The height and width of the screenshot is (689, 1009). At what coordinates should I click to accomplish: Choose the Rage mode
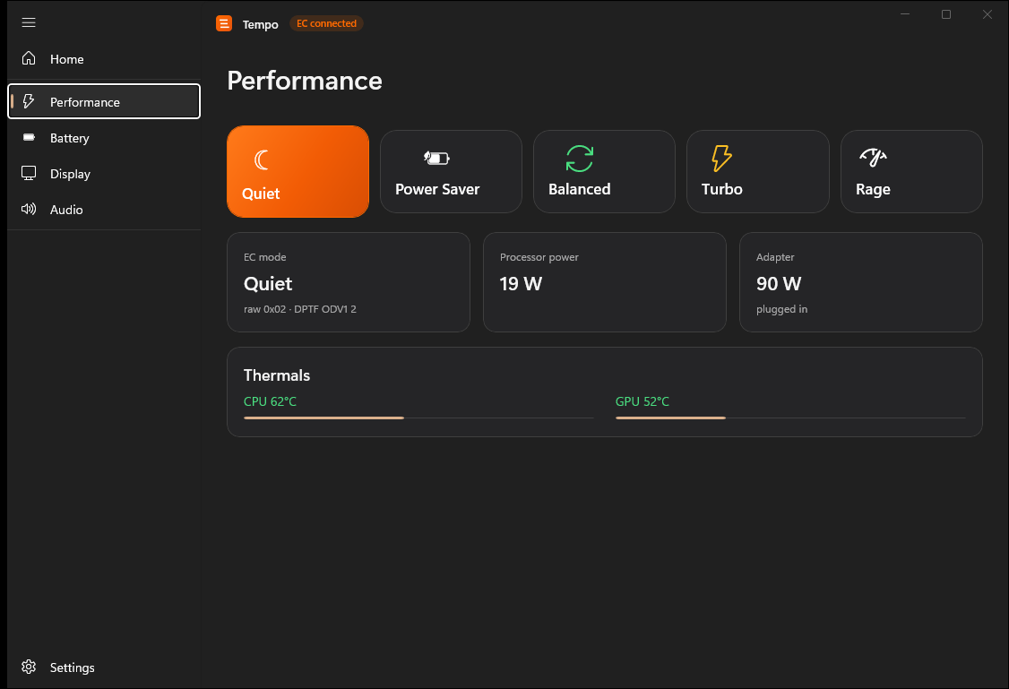click(912, 171)
